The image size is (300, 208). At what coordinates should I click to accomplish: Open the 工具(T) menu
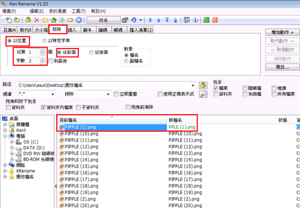(x=79, y=11)
